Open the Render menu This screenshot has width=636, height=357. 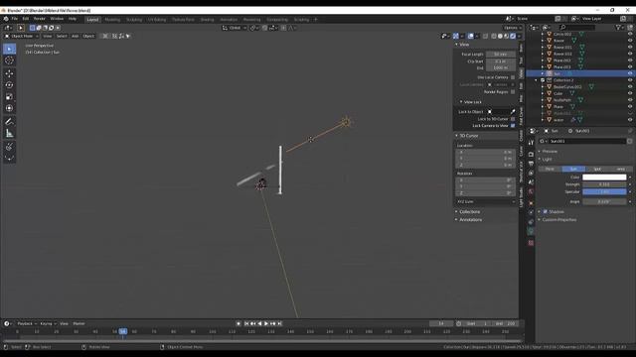40,19
